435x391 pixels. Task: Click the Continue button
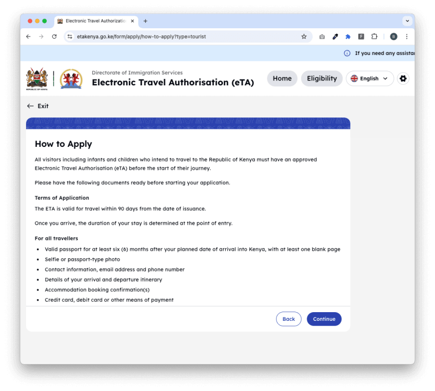[324, 319]
